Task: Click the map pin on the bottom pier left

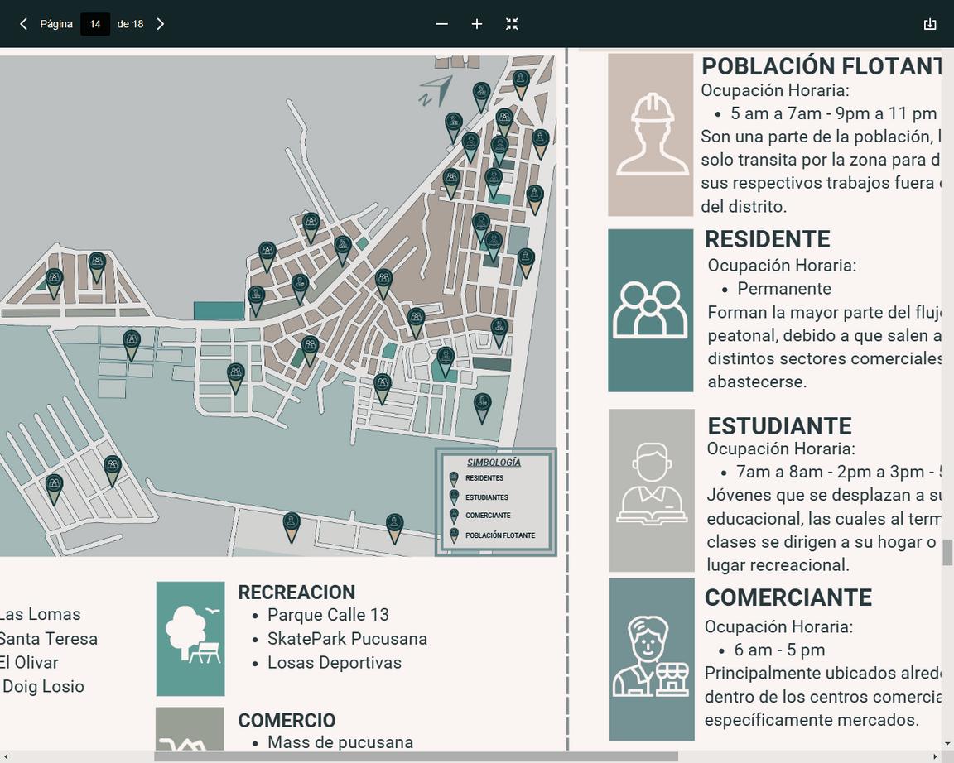Action: coord(291,526)
